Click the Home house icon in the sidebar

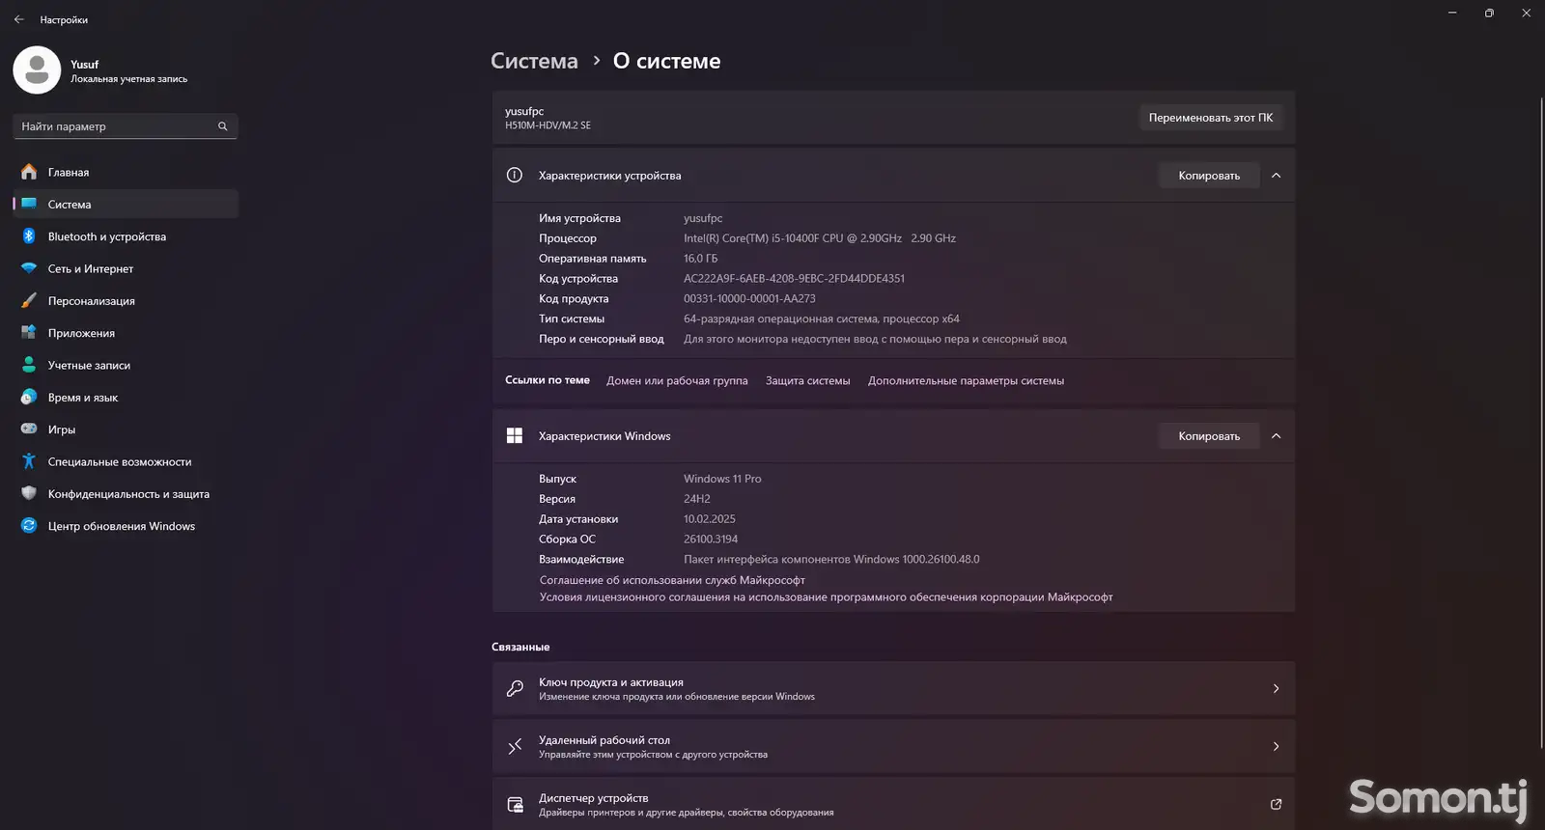tap(29, 172)
